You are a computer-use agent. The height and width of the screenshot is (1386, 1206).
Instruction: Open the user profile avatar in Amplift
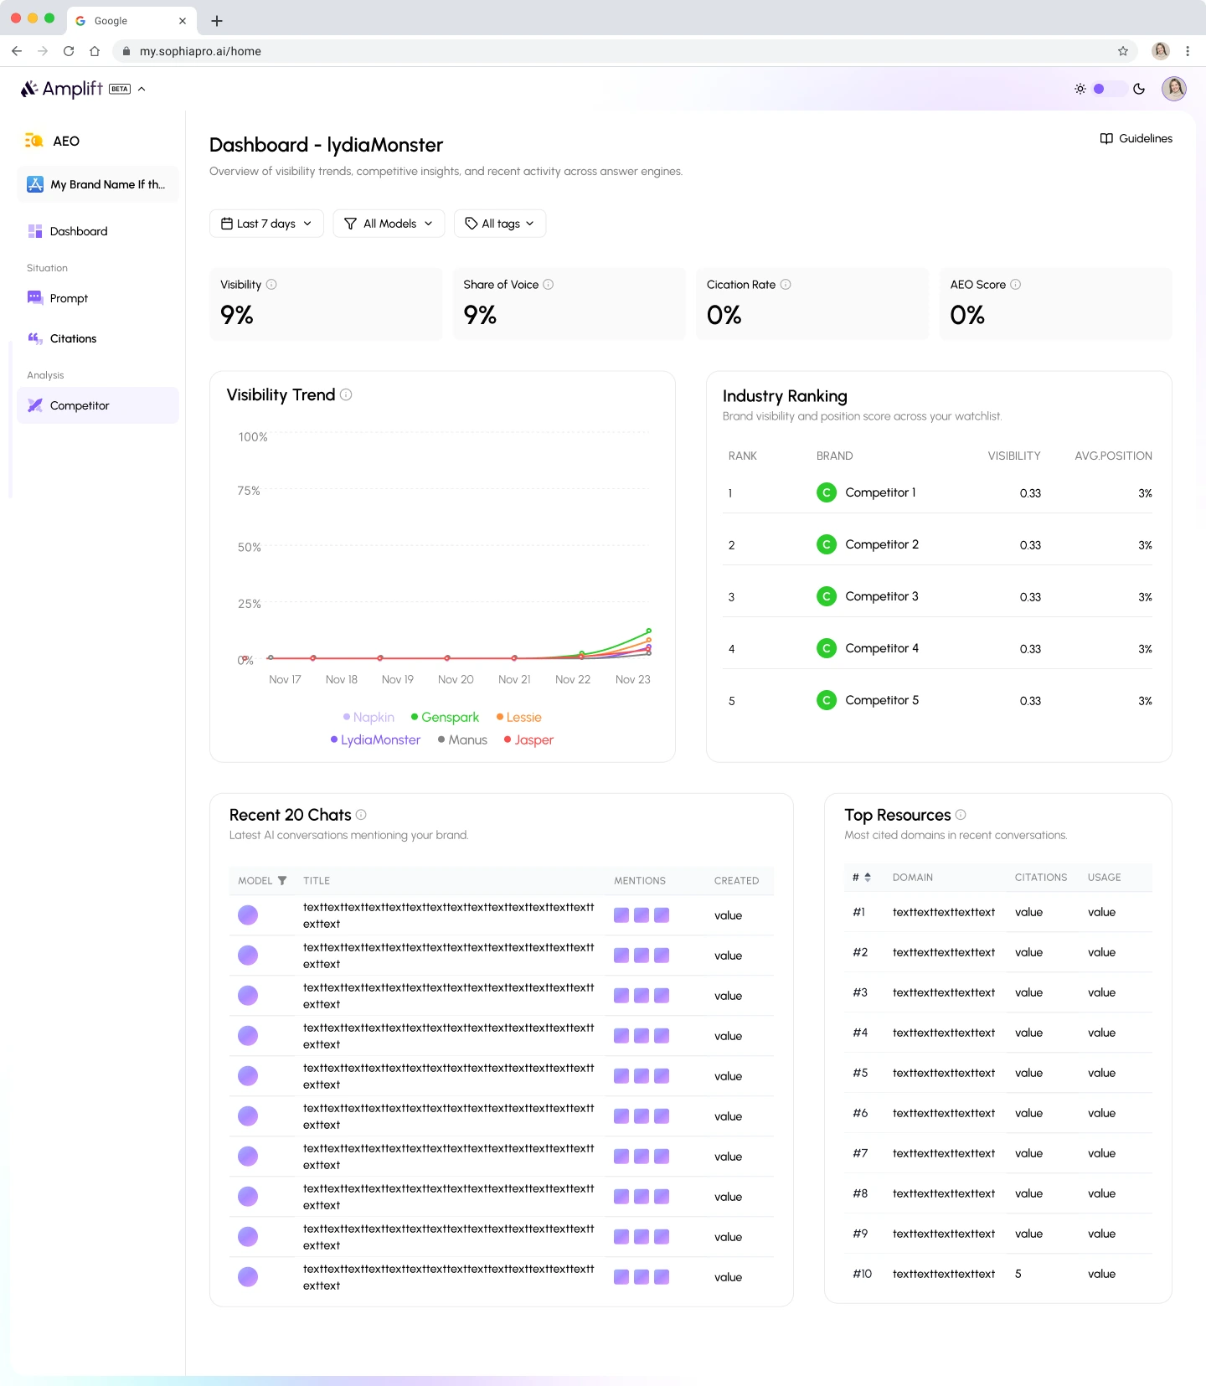pos(1174,88)
